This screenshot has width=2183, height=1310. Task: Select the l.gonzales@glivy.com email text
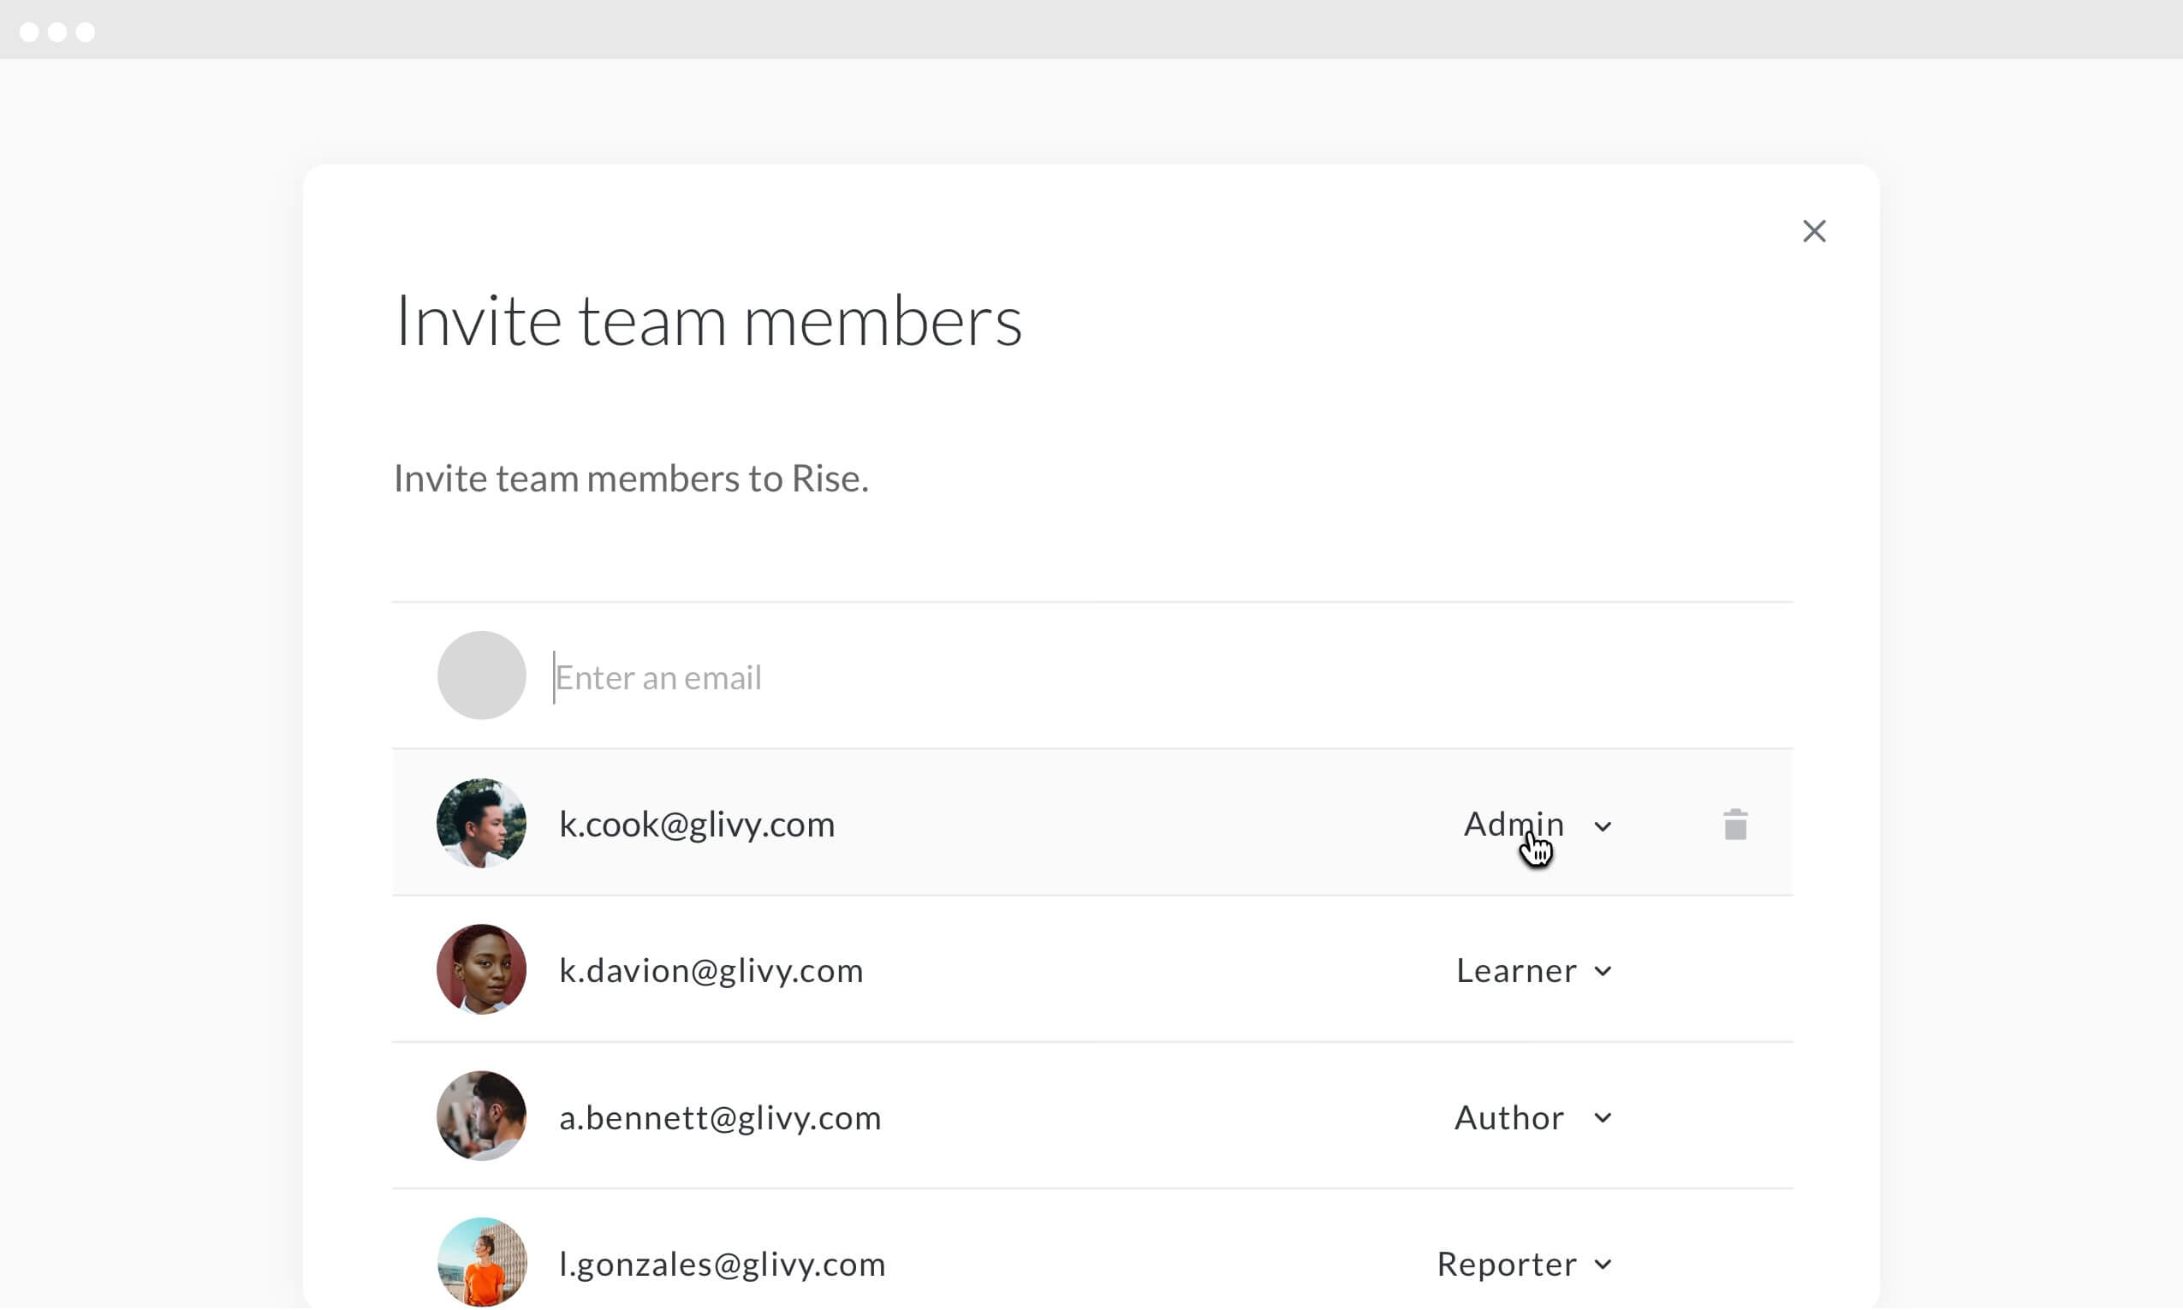pyautogui.click(x=722, y=1264)
